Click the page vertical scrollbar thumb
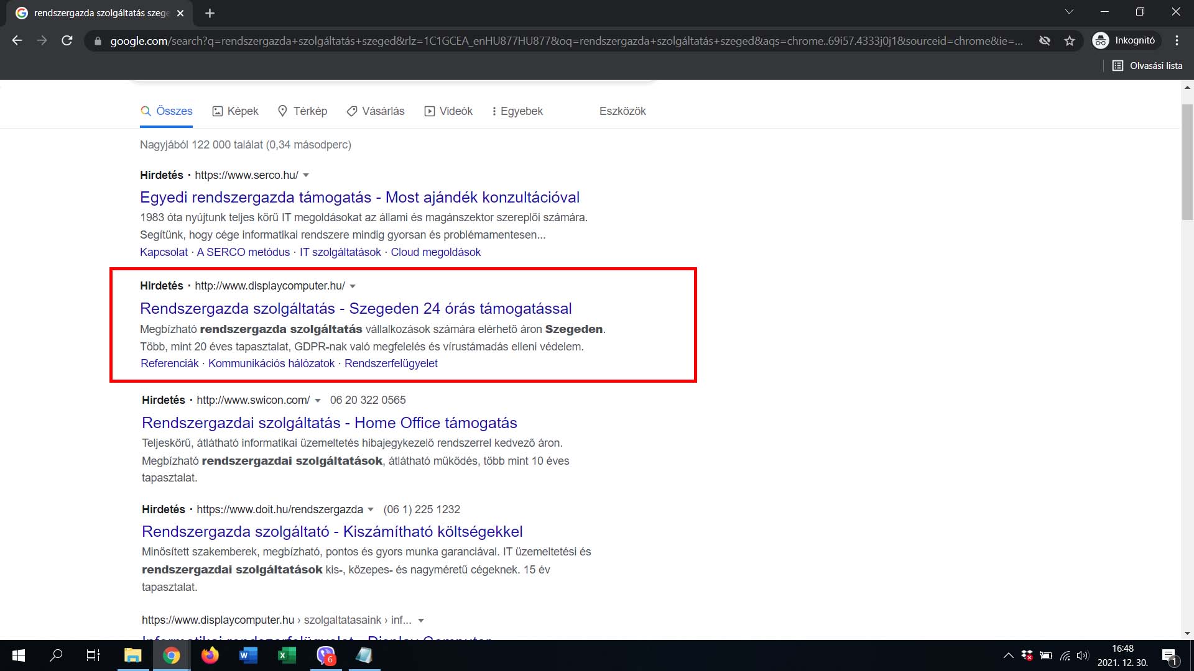Screen dimensions: 1194x671 (x=1188, y=162)
